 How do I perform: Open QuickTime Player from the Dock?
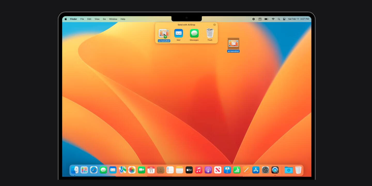pos(275,170)
